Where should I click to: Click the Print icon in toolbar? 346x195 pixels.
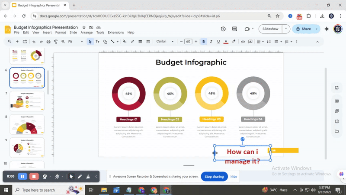(48, 42)
